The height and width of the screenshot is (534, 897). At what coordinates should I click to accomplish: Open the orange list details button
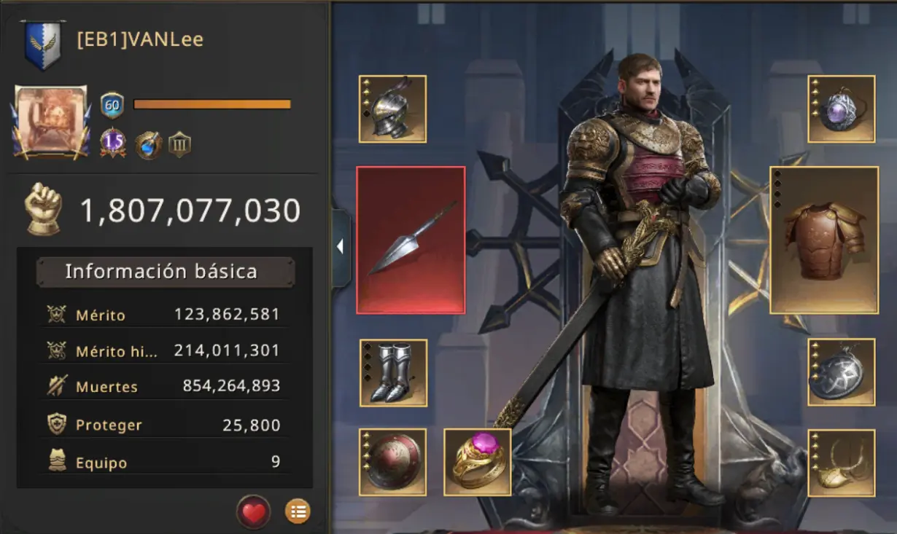tap(297, 511)
